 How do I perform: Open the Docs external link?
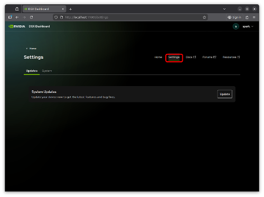pos(191,57)
